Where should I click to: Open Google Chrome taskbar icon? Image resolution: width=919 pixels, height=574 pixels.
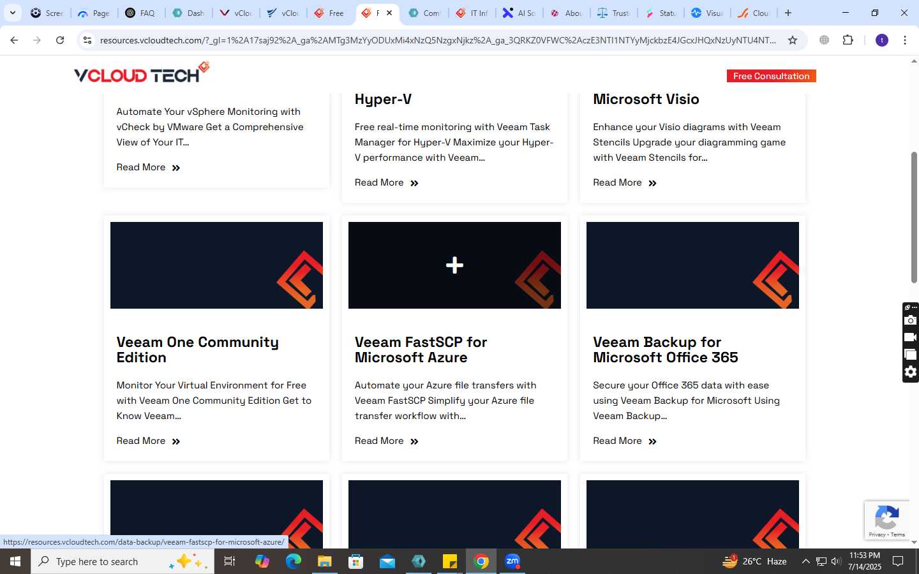[x=481, y=561]
